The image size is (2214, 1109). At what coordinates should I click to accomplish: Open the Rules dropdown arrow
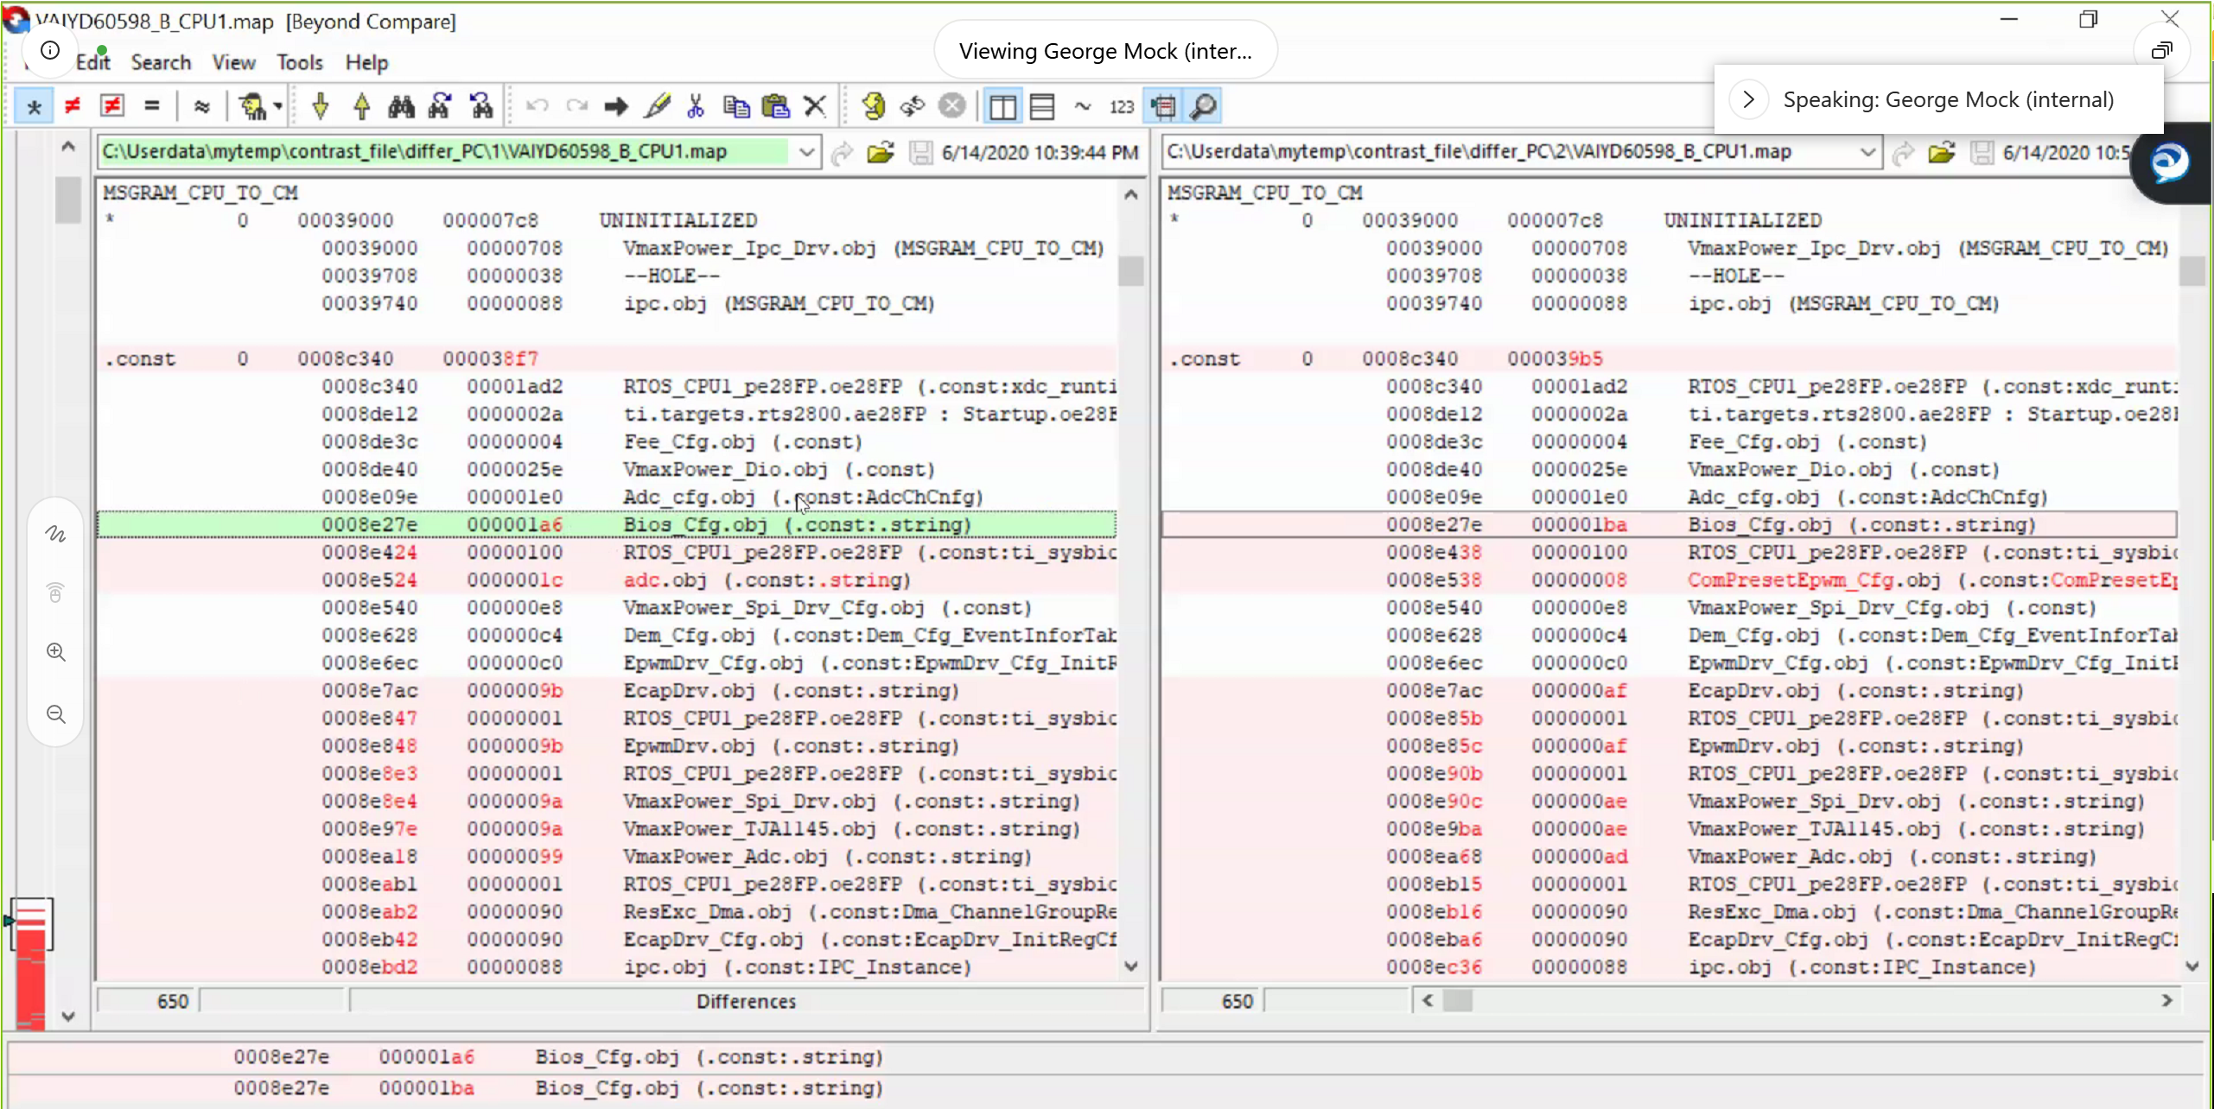pyautogui.click(x=278, y=106)
